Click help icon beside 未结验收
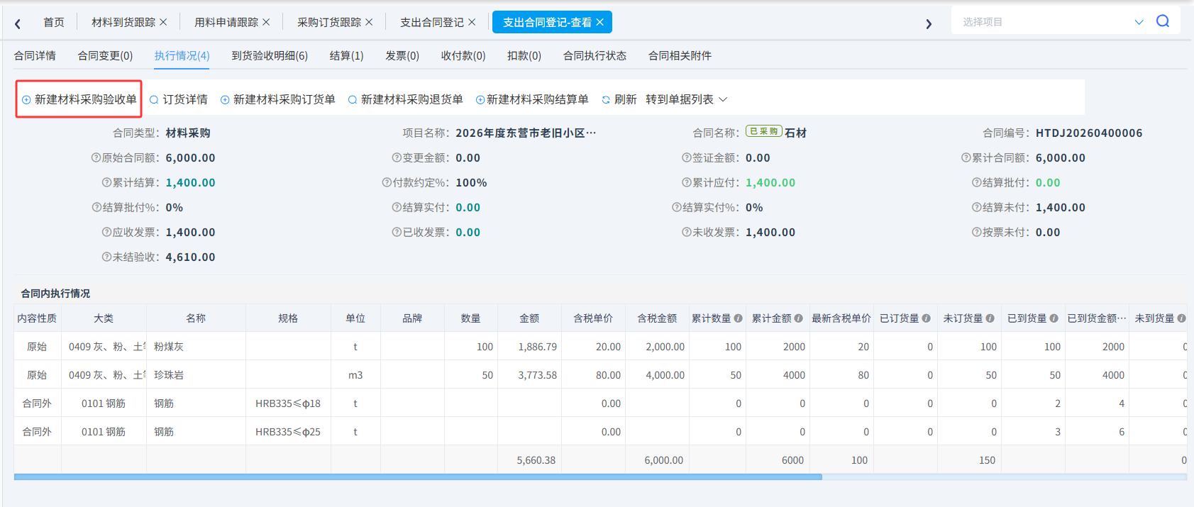 pos(106,257)
